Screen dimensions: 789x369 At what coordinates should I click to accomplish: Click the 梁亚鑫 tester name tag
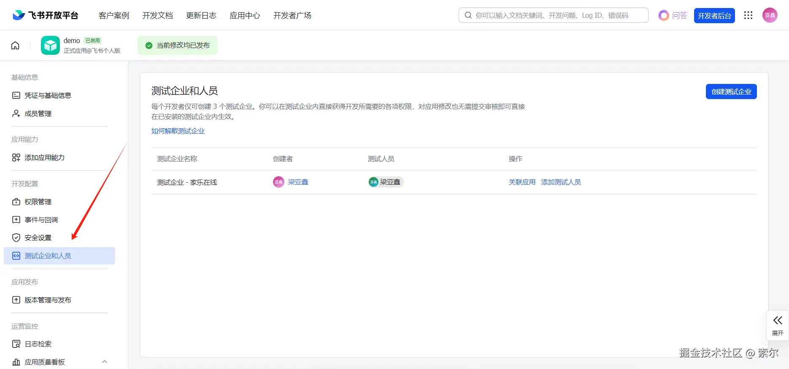[386, 182]
